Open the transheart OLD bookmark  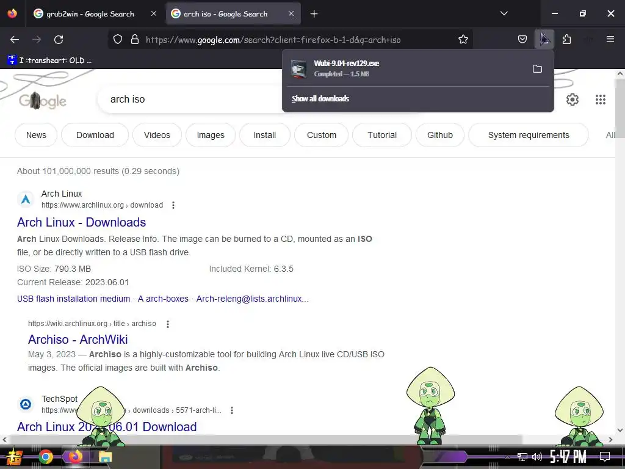click(49, 60)
